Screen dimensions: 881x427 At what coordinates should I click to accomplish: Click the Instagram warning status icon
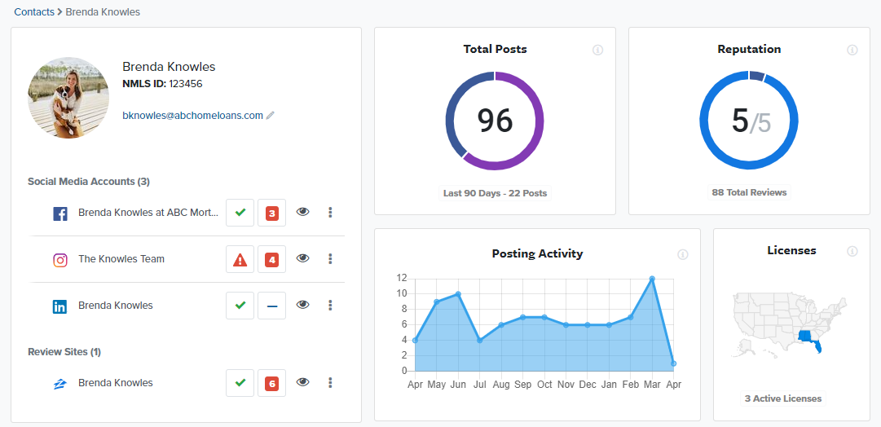pos(240,259)
